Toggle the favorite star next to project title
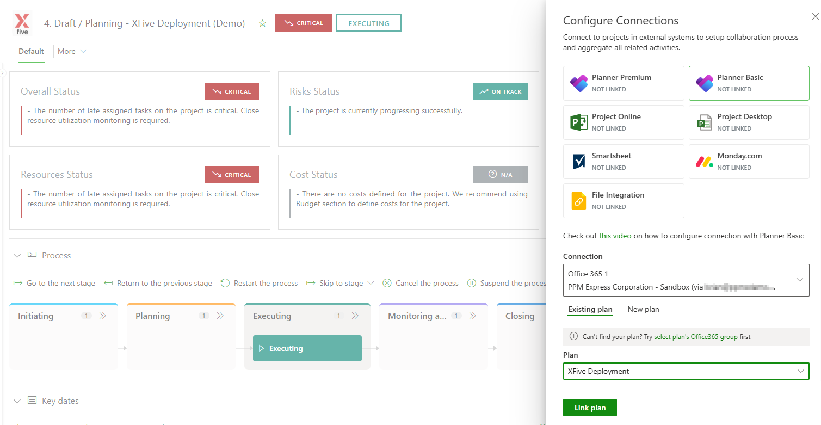The height and width of the screenshot is (425, 821). (x=263, y=23)
